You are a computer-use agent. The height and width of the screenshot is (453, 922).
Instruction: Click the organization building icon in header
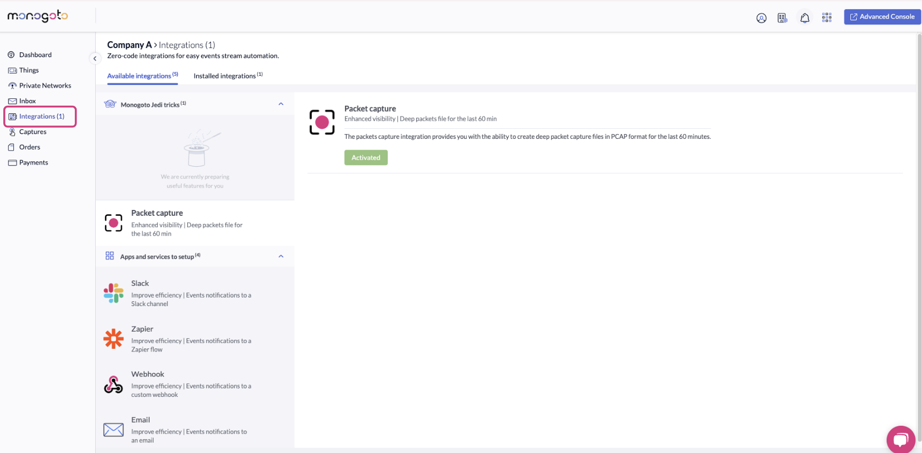[782, 18]
